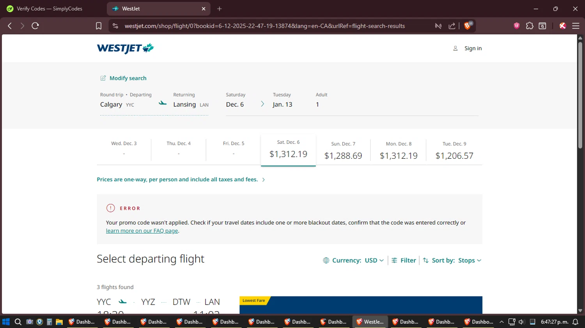Image resolution: width=585 pixels, height=328 pixels.
Task: Click the WestJet logo
Action: pyautogui.click(x=125, y=48)
